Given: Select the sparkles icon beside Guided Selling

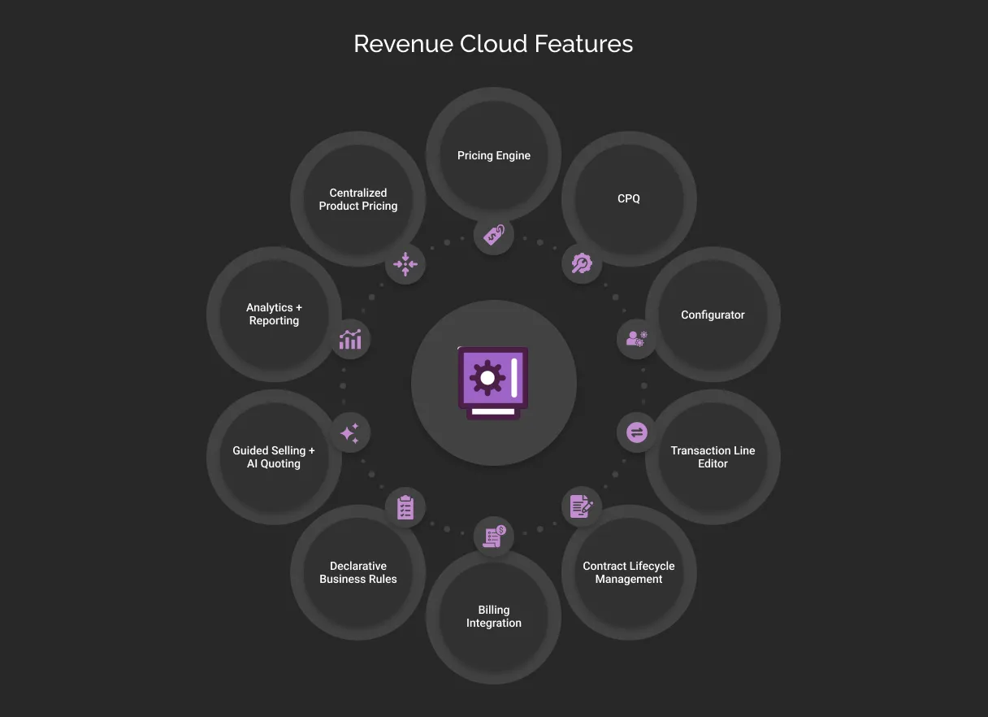Looking at the screenshot, I should click(350, 431).
